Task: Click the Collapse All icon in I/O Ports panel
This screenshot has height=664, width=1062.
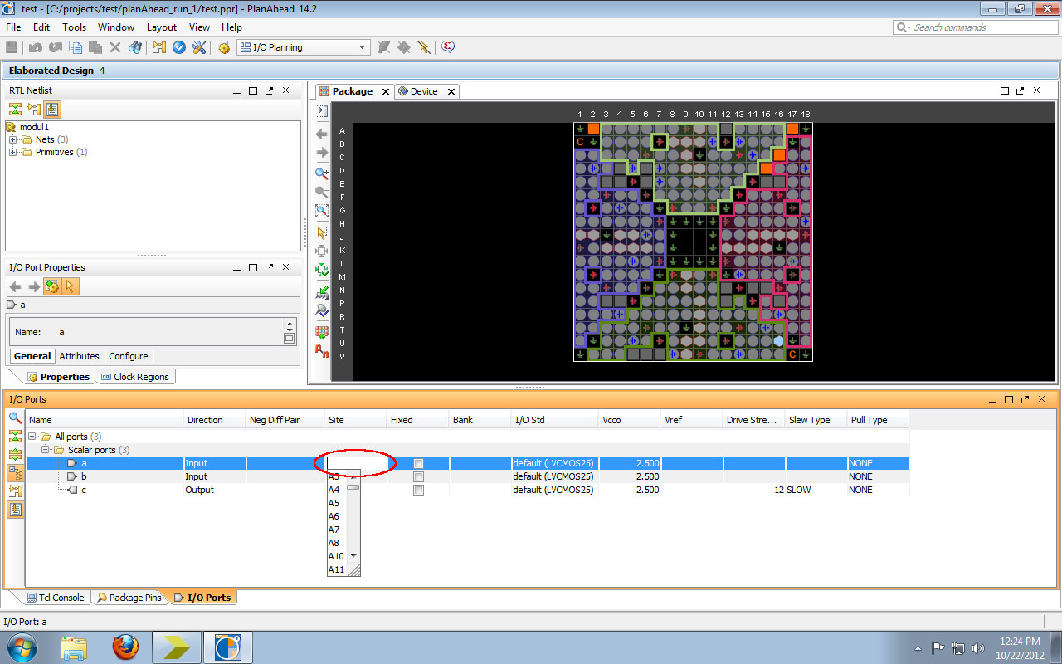Action: (x=14, y=436)
